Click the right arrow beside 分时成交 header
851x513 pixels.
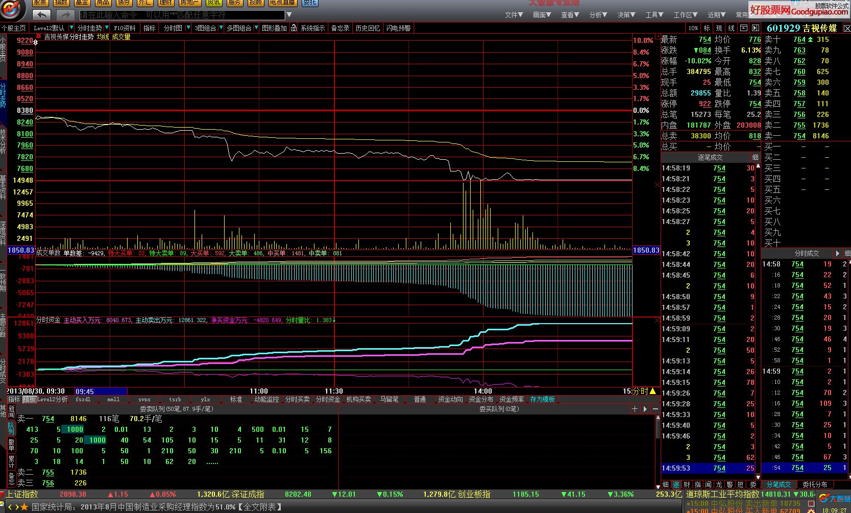(x=837, y=253)
